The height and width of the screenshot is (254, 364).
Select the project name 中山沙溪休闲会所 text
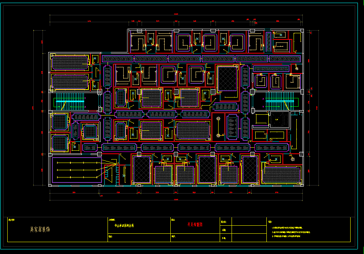coord(124,226)
